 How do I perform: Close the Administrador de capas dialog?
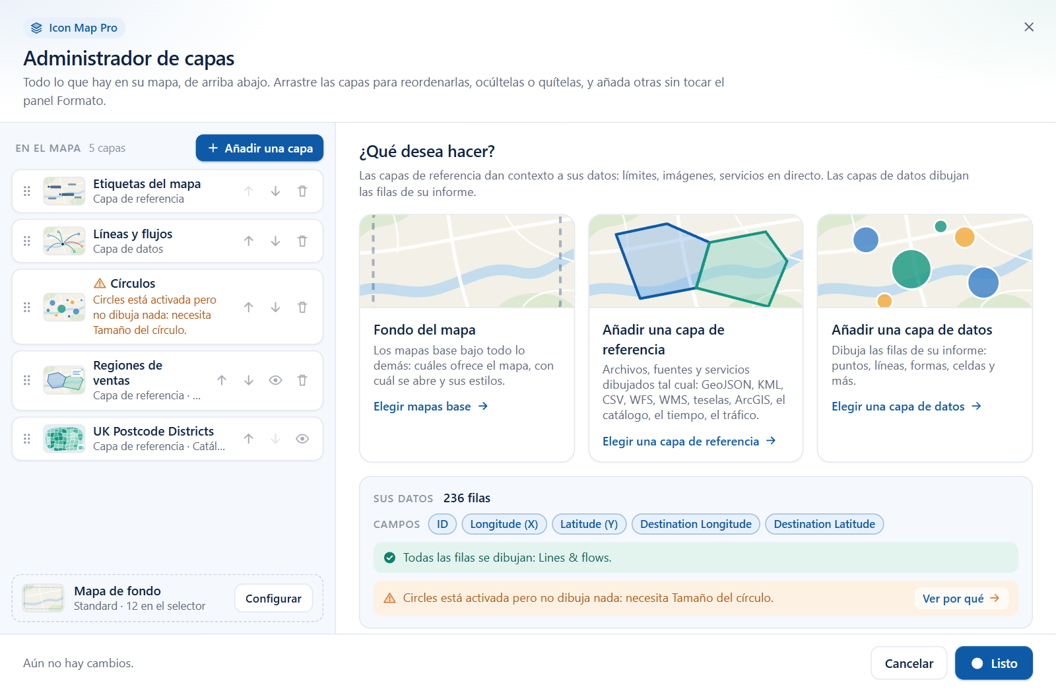tap(1029, 27)
